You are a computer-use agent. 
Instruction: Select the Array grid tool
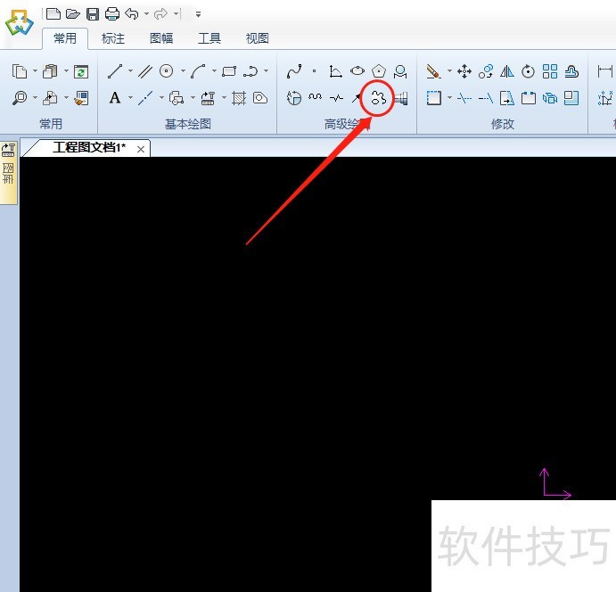(550, 71)
